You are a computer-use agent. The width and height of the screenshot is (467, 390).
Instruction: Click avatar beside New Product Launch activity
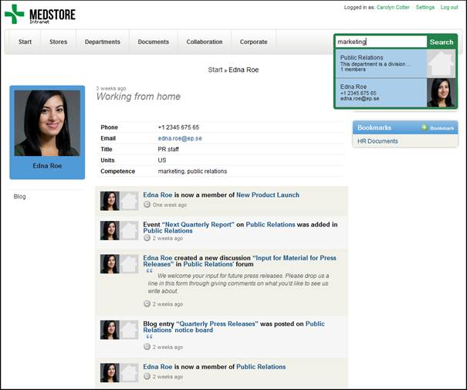pos(110,201)
